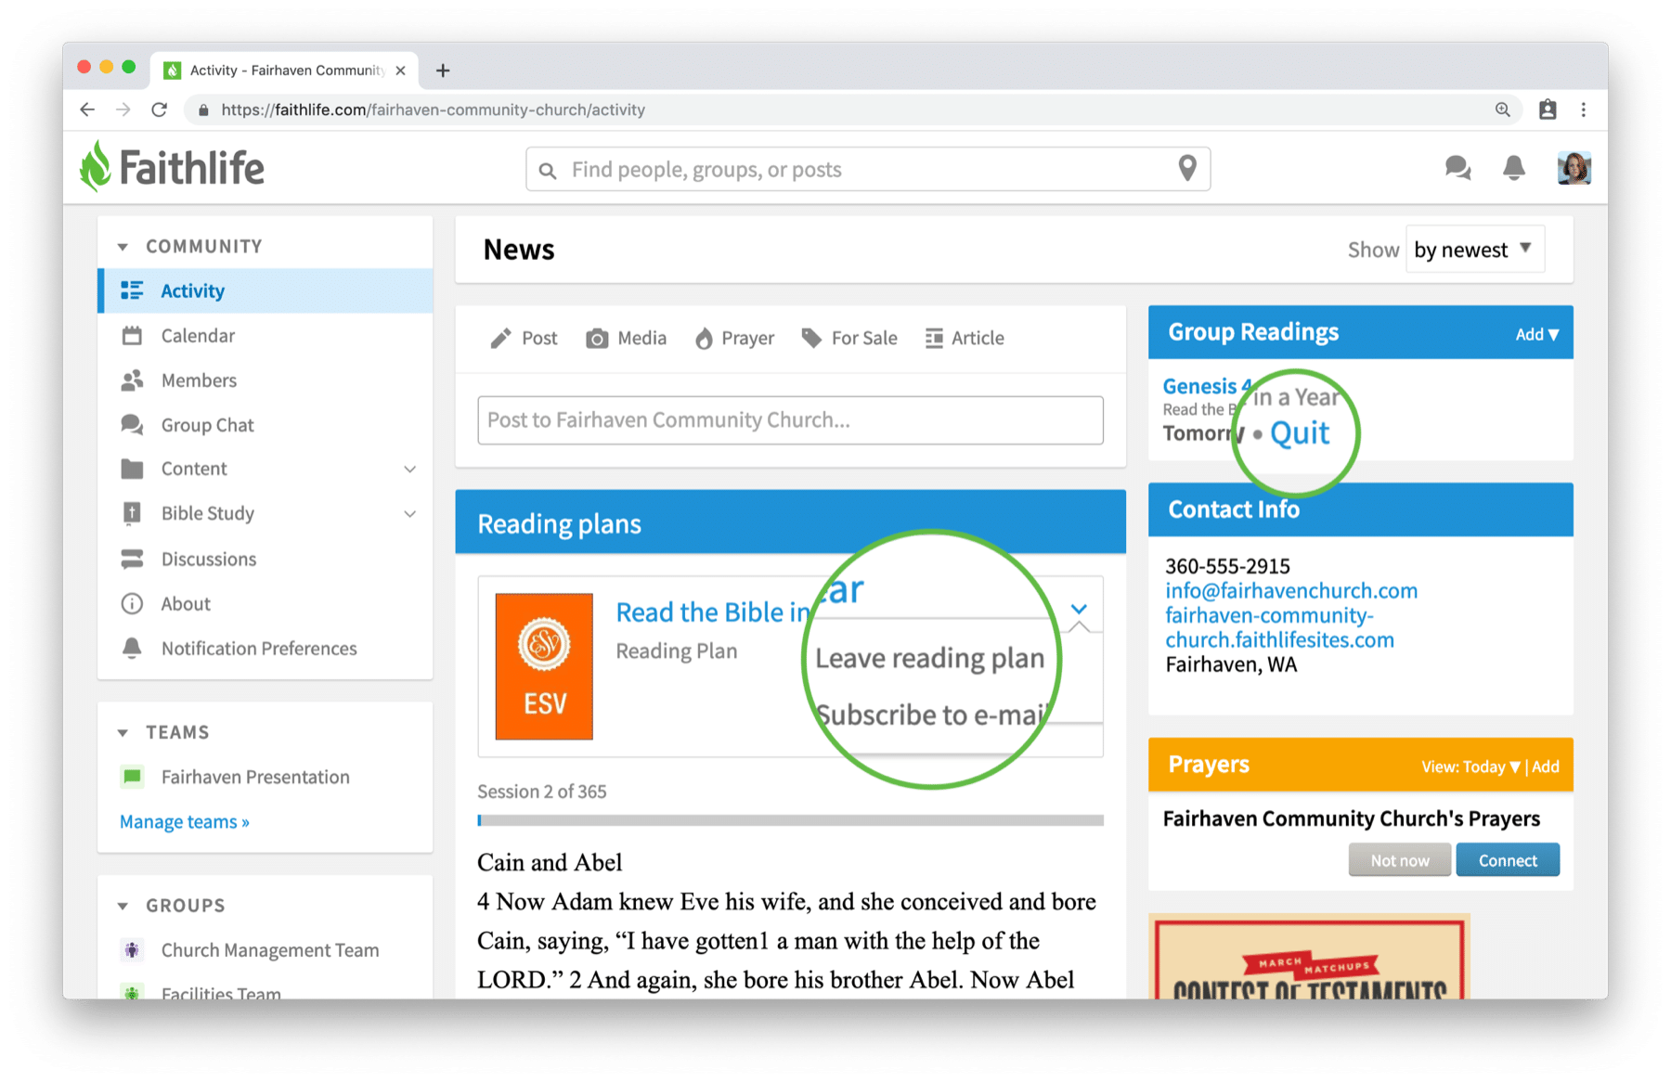This screenshot has width=1671, height=1082.
Task: Click the browser forward arrow
Action: tap(123, 109)
